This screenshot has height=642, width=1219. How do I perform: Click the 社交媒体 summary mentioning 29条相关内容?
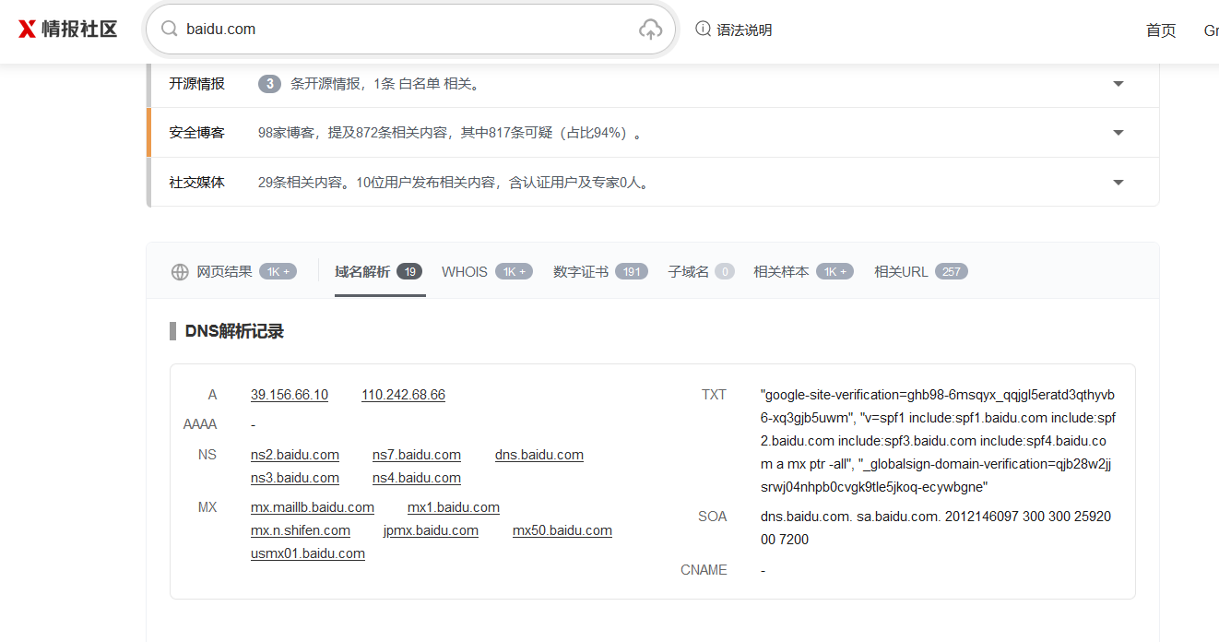click(x=456, y=183)
